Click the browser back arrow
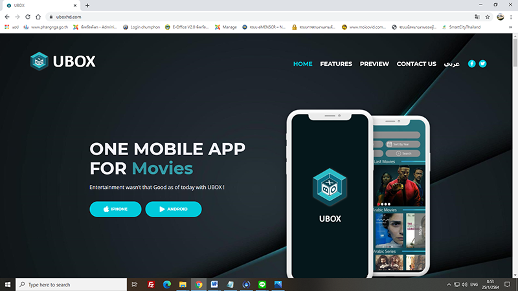 tap(7, 17)
